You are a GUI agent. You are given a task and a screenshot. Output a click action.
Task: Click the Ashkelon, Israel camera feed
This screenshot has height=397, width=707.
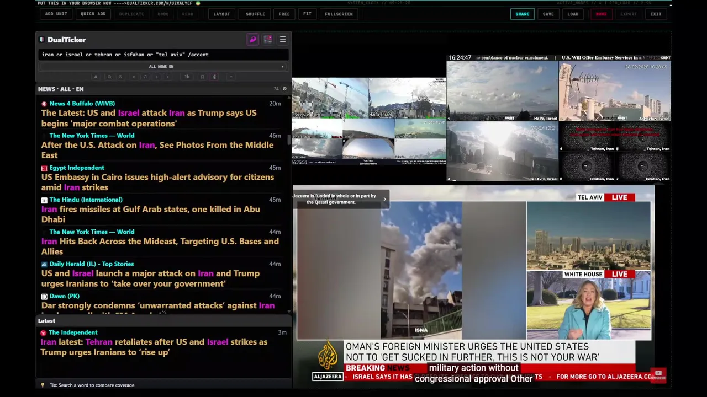click(x=615, y=91)
